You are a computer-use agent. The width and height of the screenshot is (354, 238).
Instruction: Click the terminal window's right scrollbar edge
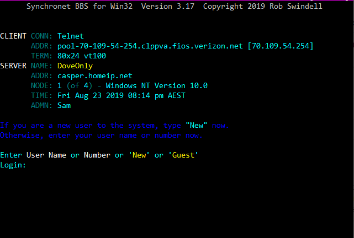[353, 119]
